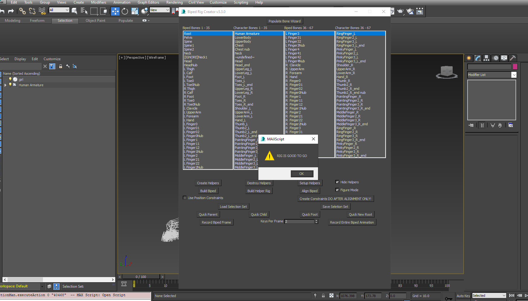The image size is (528, 301).
Task: Switch to the Object Paint ribbon tab
Action: (x=95, y=21)
